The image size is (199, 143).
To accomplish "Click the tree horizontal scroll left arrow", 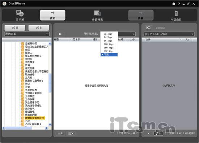I will tap(4, 128).
